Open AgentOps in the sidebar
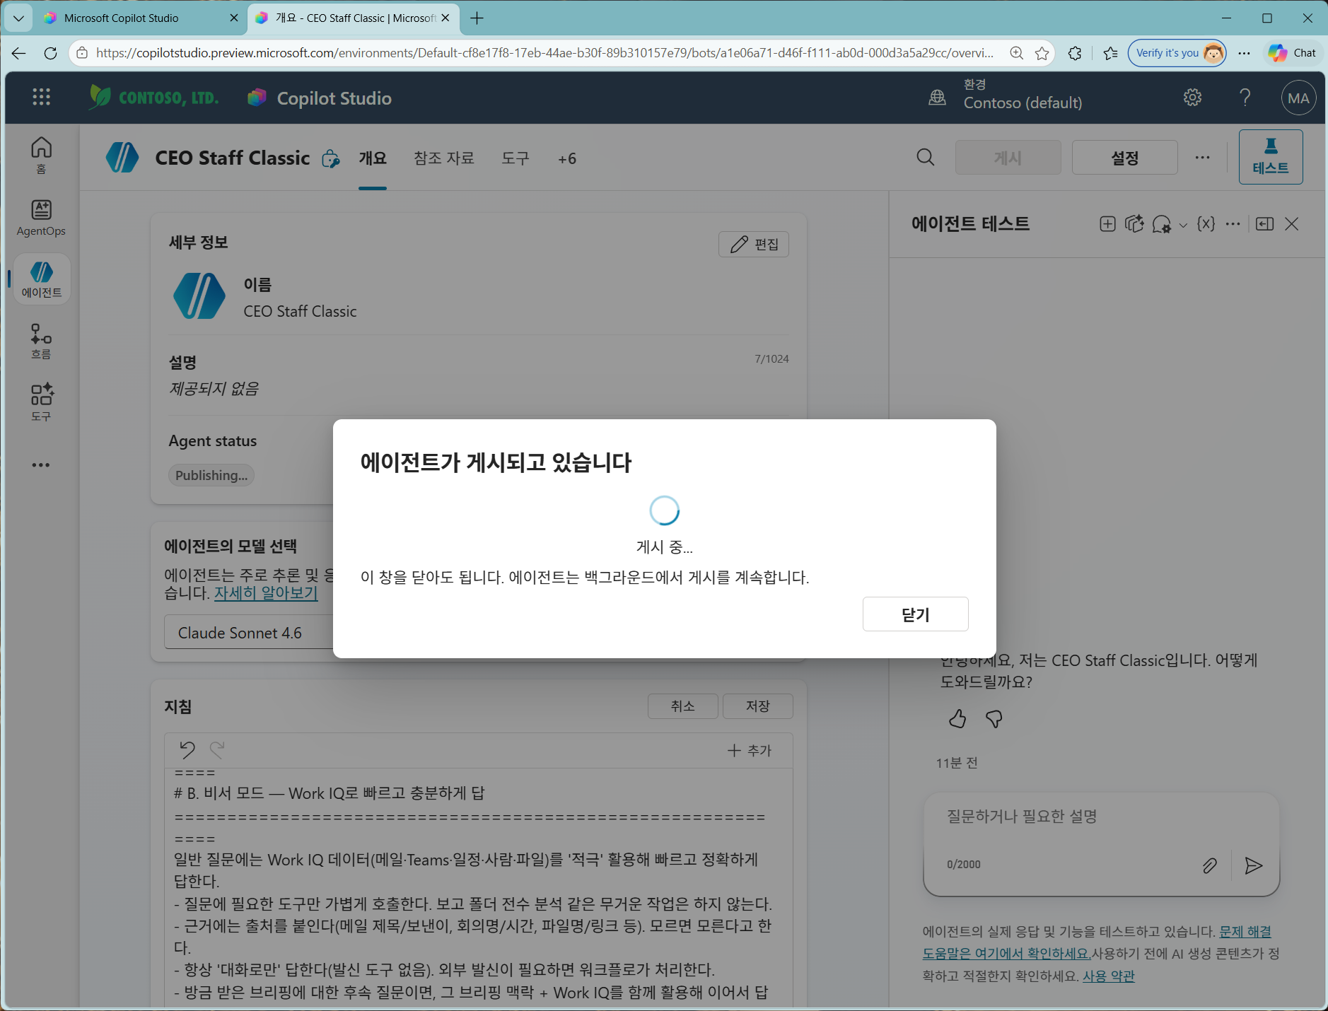Image resolution: width=1328 pixels, height=1011 pixels. point(41,217)
